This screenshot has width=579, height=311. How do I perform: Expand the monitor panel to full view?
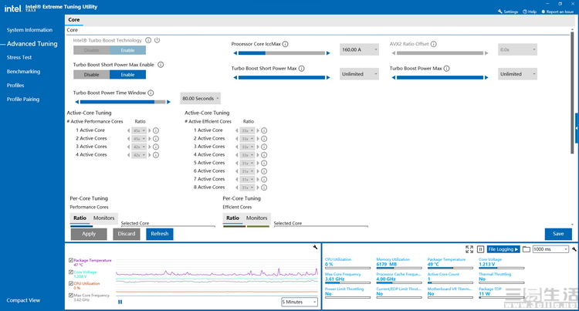coord(469,249)
